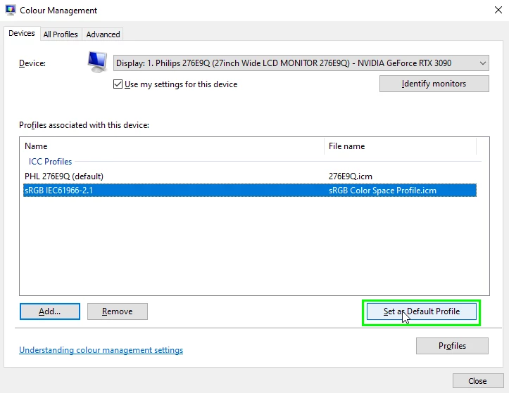Screen dimensions: 509x393
Task: Click the File name column header
Action: [400, 146]
